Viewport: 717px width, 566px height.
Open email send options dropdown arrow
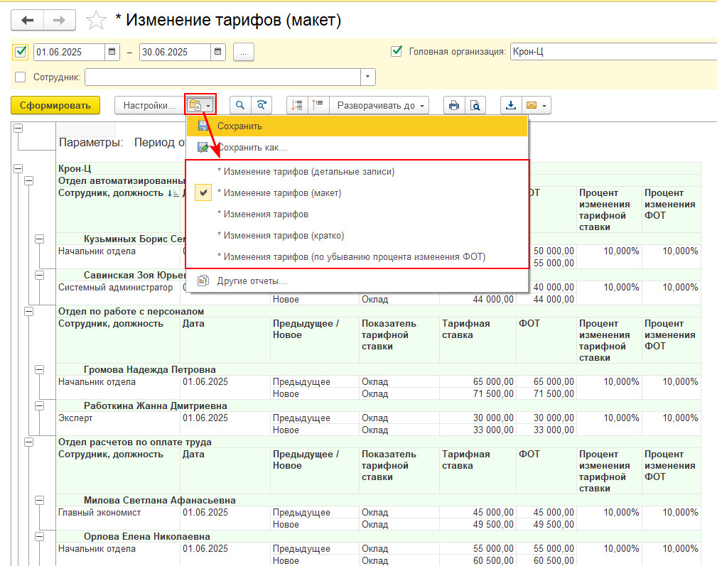(544, 106)
